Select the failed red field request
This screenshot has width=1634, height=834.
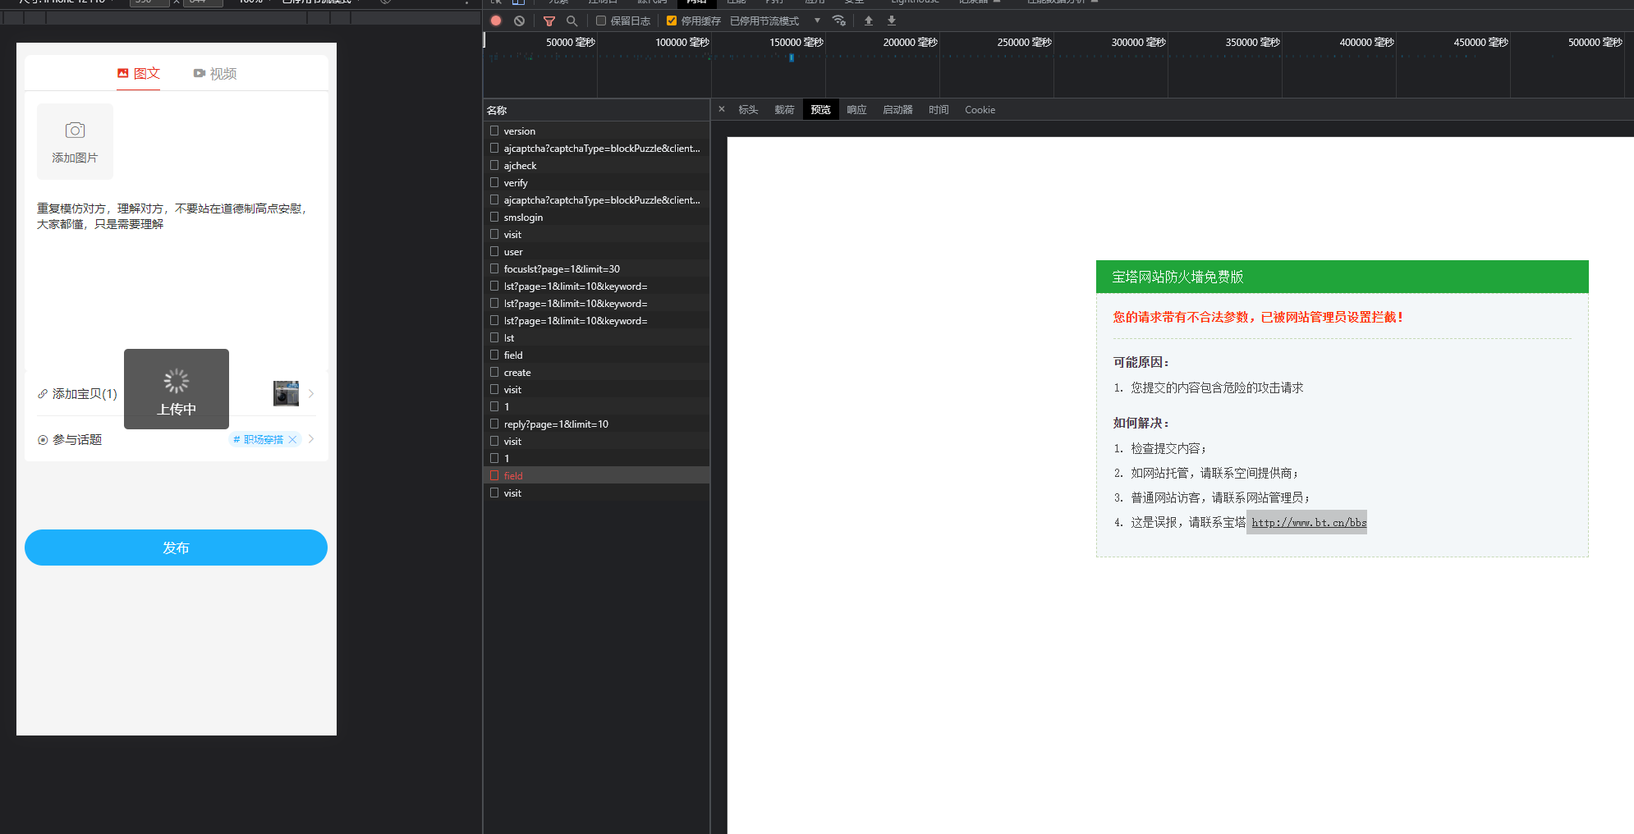click(596, 475)
